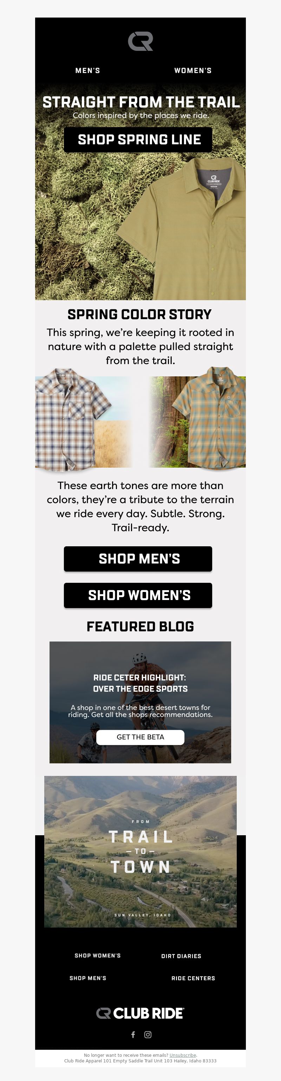Viewport: 281px width, 1081px height.
Task: Follow the footer SHOP MEN'S link
Action: click(88, 978)
